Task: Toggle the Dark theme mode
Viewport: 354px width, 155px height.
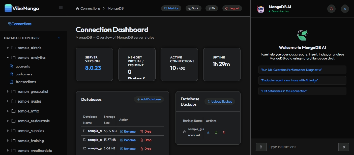Action: (193, 8)
